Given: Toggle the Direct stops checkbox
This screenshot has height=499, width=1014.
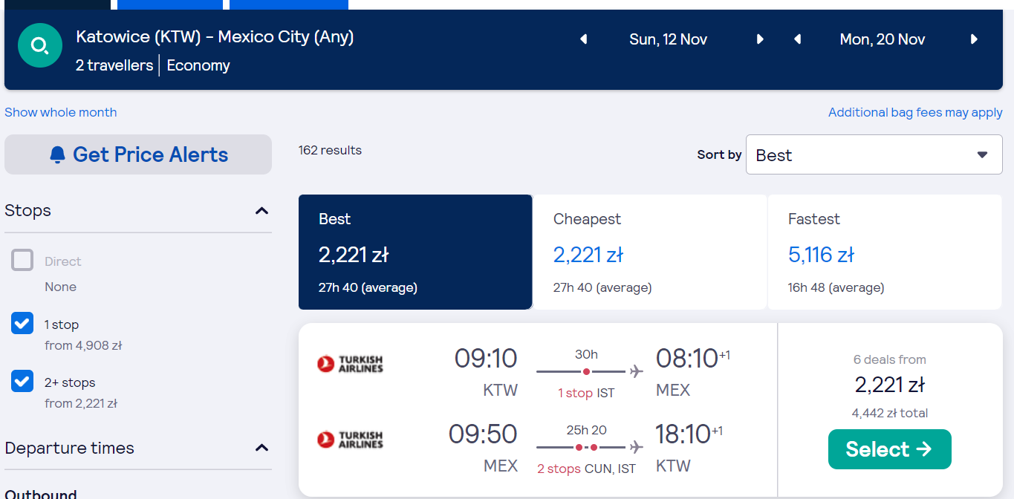Looking at the screenshot, I should pos(22,261).
